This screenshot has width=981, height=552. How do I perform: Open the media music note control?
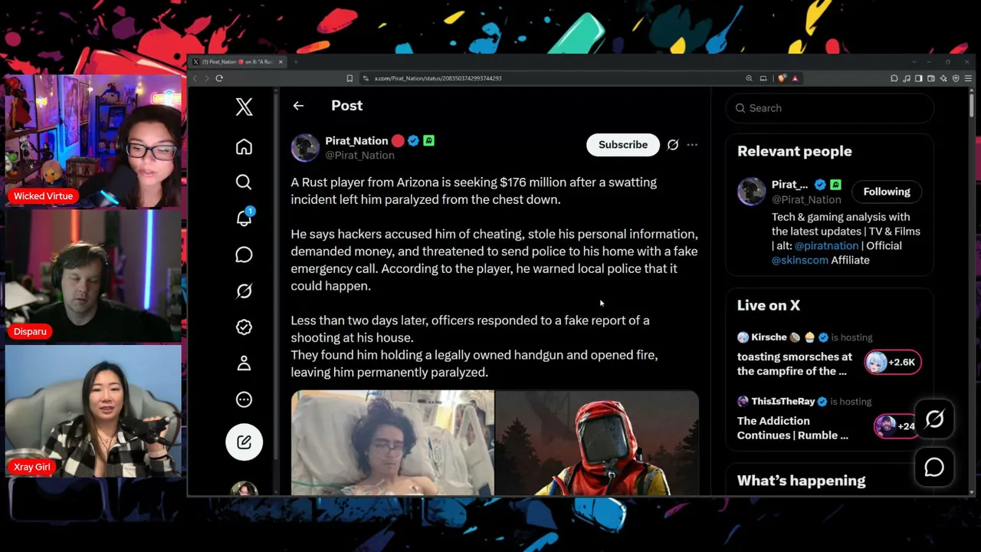907,78
